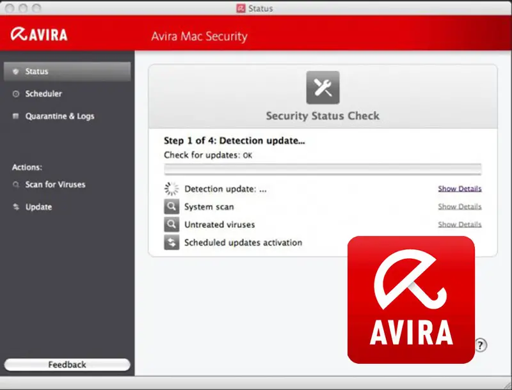Screen dimensions: 512x390
Task: Click the Quarantine & Logs icon
Action: (16, 116)
